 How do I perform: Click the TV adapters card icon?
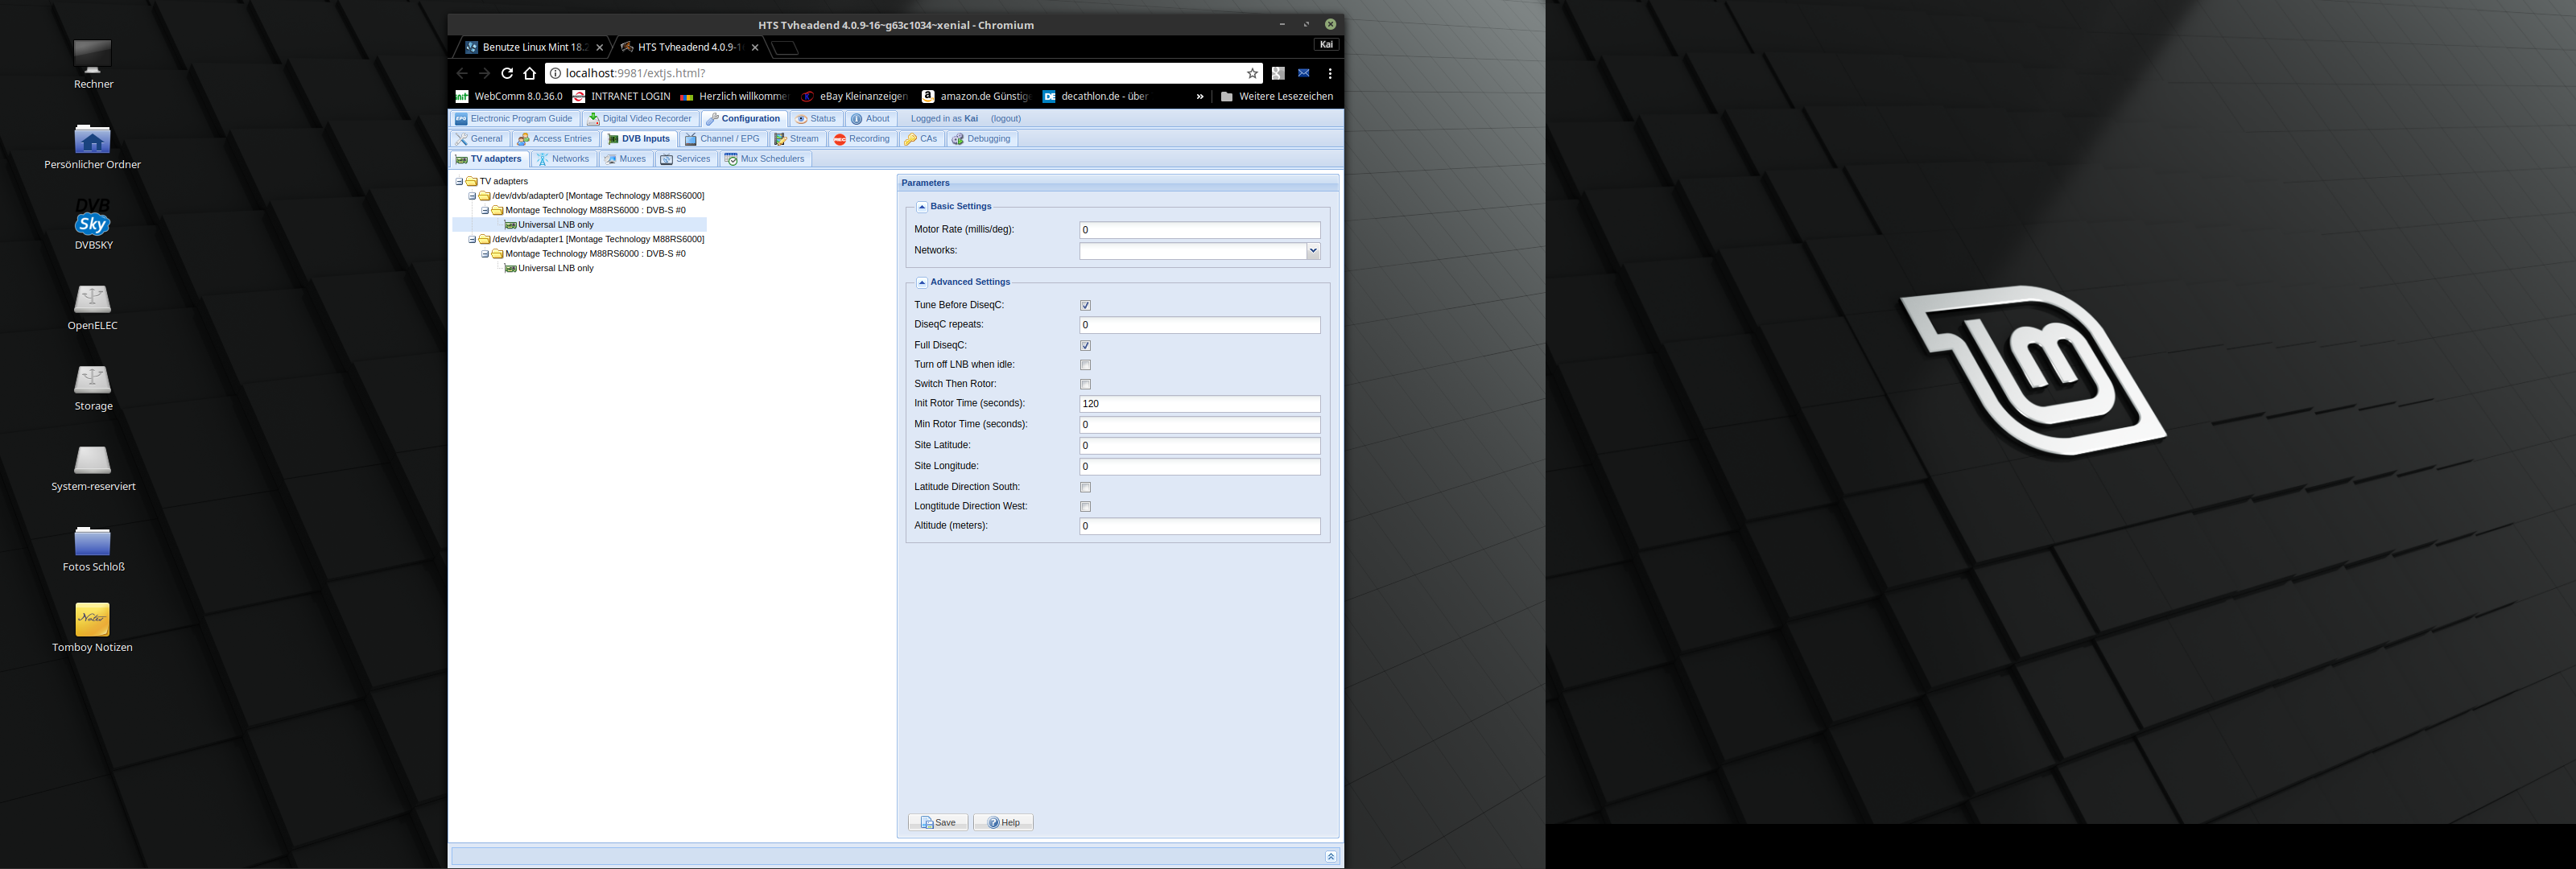(x=462, y=159)
